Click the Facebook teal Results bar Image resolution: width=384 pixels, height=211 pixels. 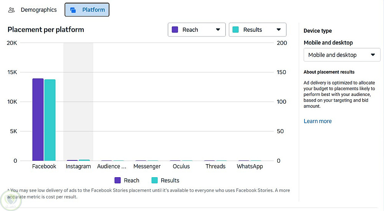(x=50, y=120)
